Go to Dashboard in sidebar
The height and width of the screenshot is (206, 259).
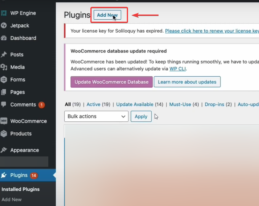23,38
